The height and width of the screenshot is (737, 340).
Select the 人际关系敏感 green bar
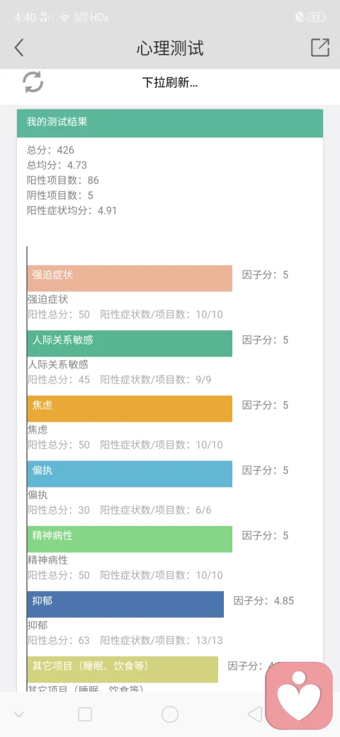130,343
